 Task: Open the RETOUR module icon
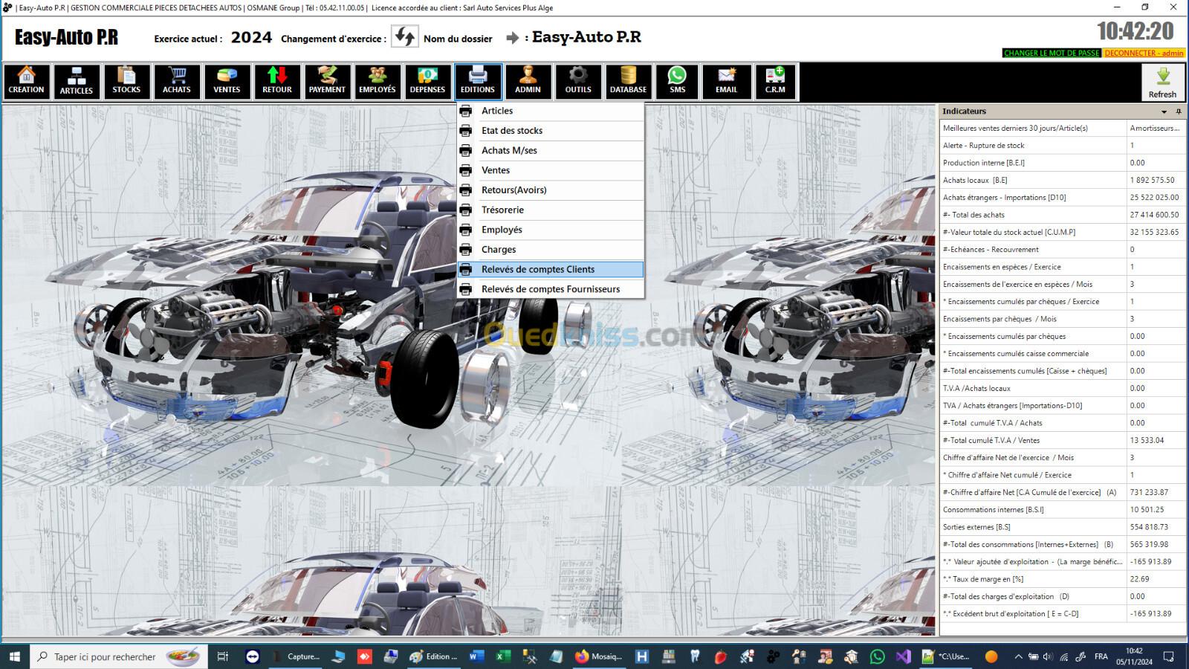(277, 81)
